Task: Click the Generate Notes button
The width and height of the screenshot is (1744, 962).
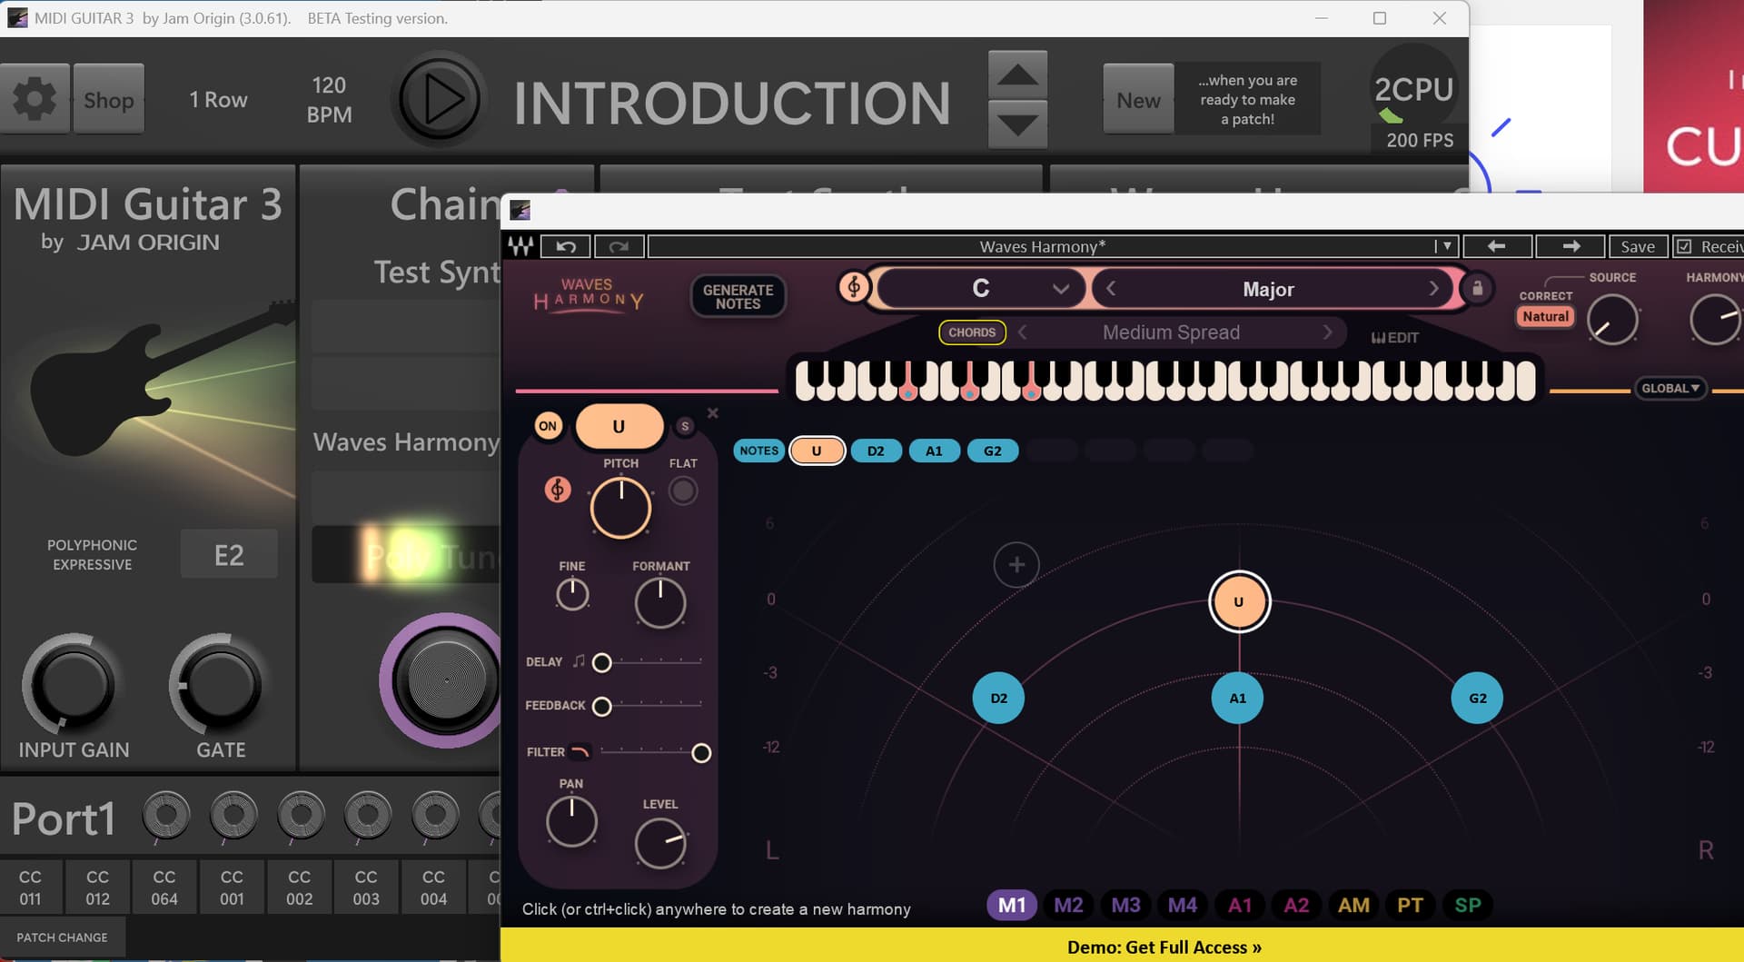Action: pyautogui.click(x=738, y=296)
